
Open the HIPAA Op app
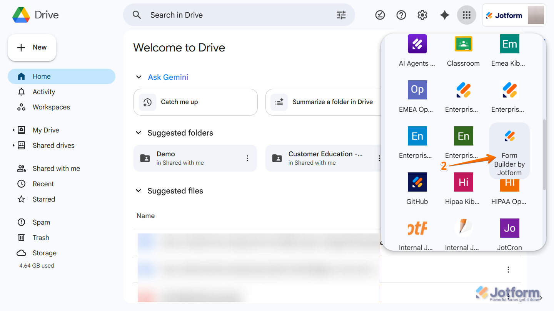pyautogui.click(x=509, y=188)
